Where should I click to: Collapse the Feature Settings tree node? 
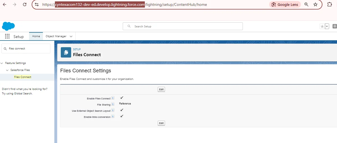[2, 63]
